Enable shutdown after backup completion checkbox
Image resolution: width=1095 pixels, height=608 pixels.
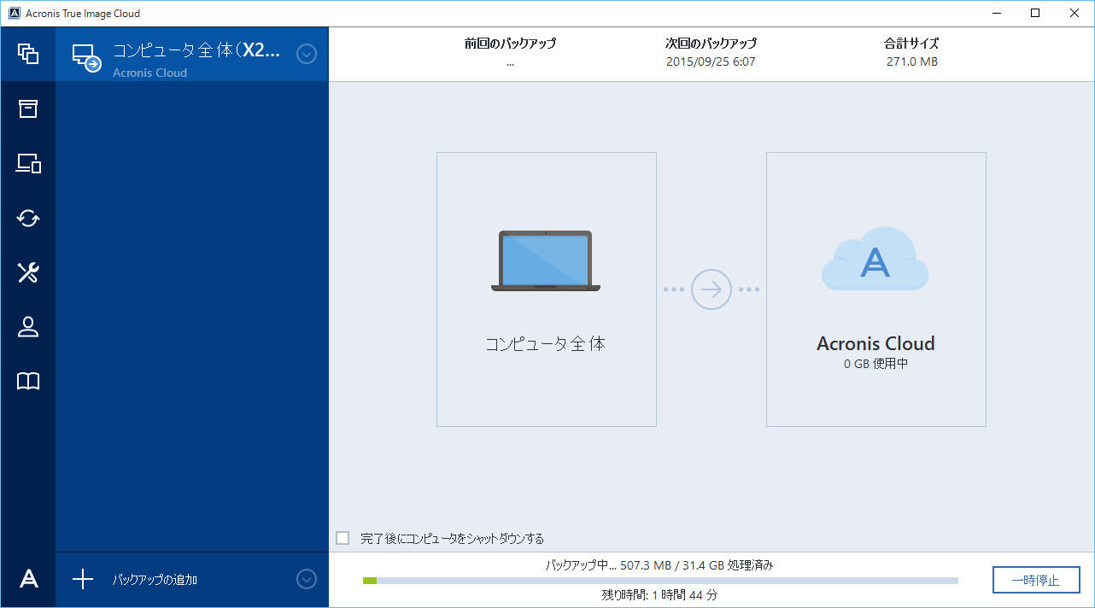click(x=343, y=538)
